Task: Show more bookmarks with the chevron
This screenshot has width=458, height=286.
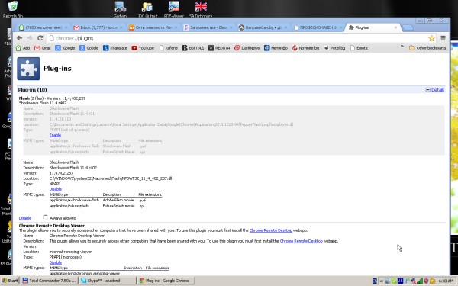Action: [402, 47]
